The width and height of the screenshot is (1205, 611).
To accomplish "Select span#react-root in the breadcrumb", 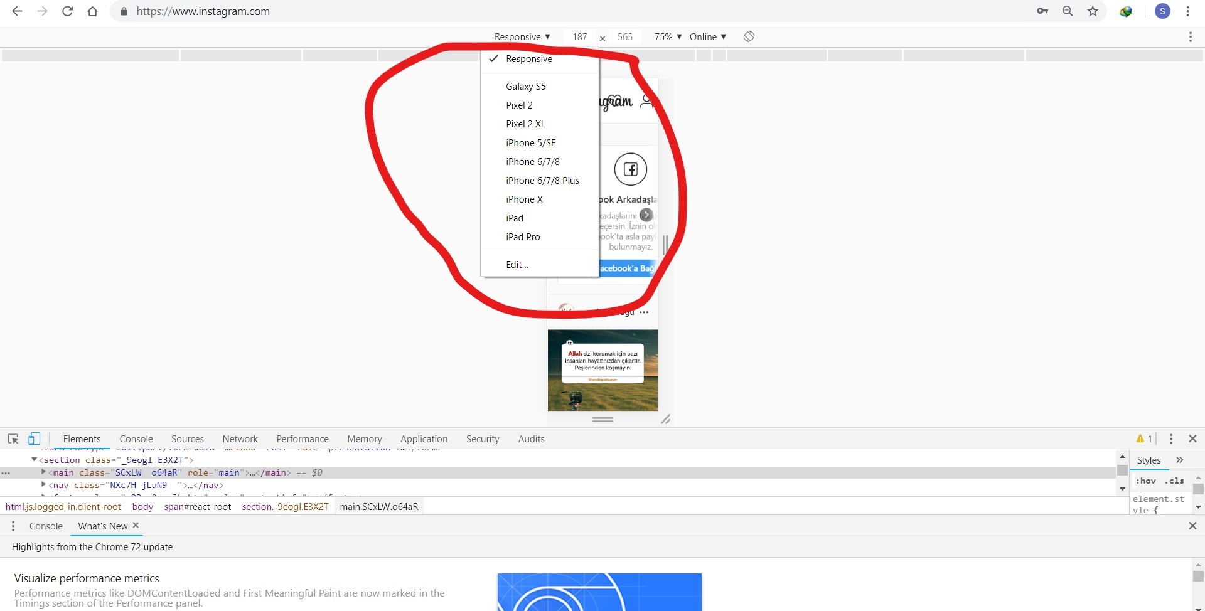I will pos(198,507).
